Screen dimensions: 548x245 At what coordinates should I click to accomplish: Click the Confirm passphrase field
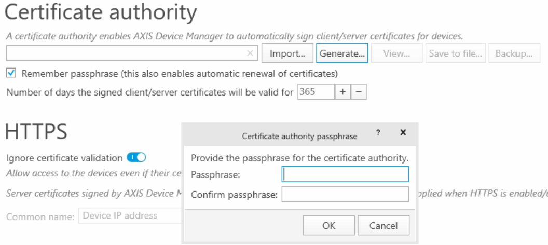click(345, 195)
